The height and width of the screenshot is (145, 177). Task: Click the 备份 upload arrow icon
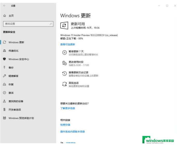tap(4, 67)
